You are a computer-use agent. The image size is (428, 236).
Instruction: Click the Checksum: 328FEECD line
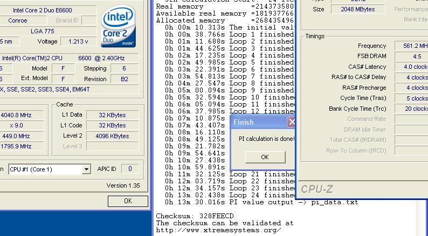coord(195,216)
